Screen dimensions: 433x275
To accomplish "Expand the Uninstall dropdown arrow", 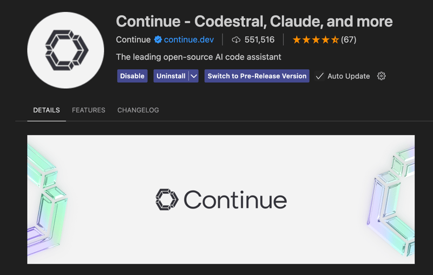I will (x=194, y=76).
